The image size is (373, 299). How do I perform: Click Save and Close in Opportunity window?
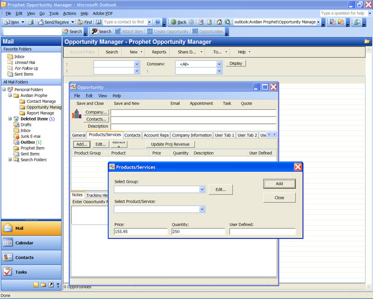pyautogui.click(x=90, y=103)
